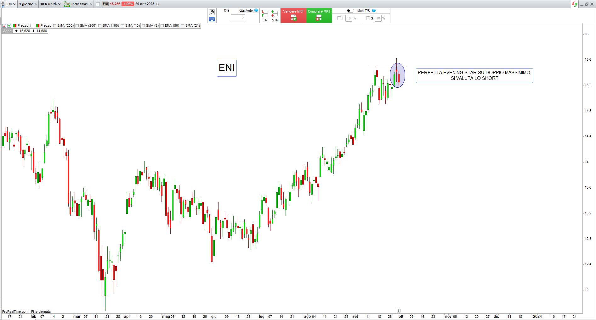Viewport: 596px width, 320px height.
Task: Toggle the Multi T/S switch
Action: tap(350, 11)
